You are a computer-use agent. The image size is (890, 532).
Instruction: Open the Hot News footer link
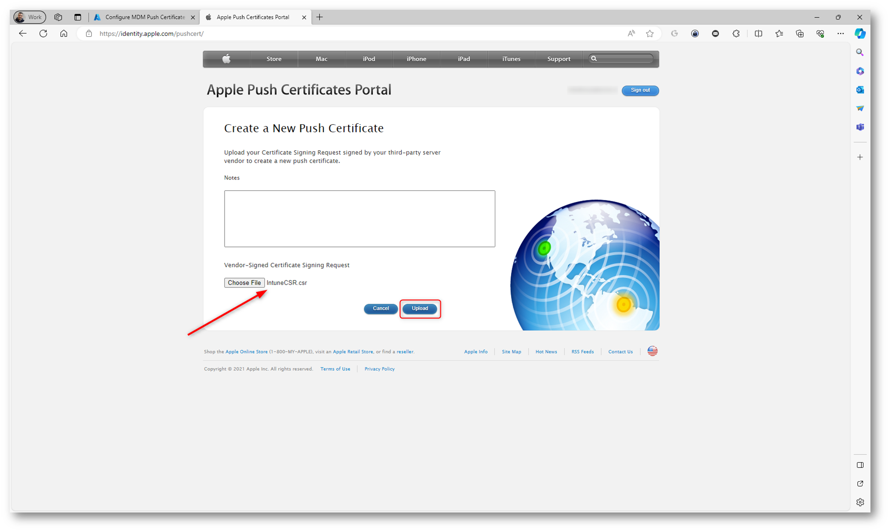click(546, 352)
